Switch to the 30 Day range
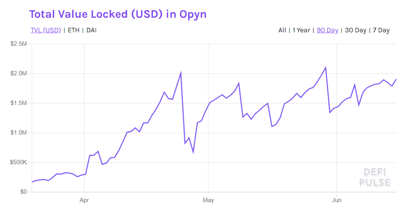The image size is (405, 210). coord(355,30)
